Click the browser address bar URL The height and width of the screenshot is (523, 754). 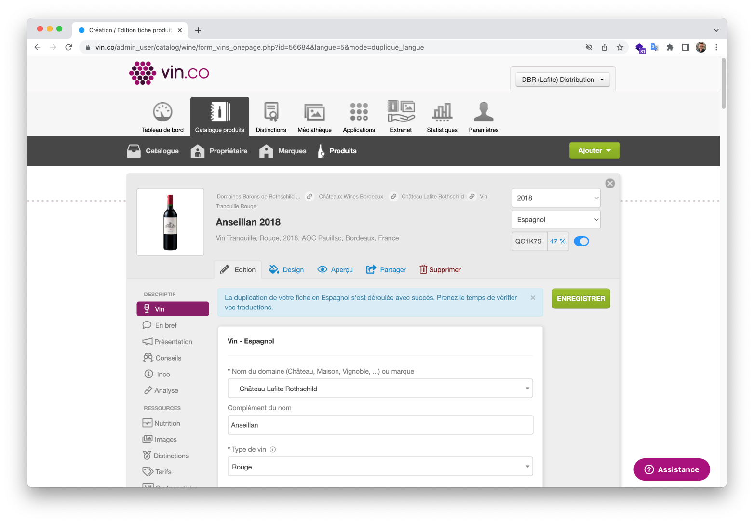click(259, 47)
